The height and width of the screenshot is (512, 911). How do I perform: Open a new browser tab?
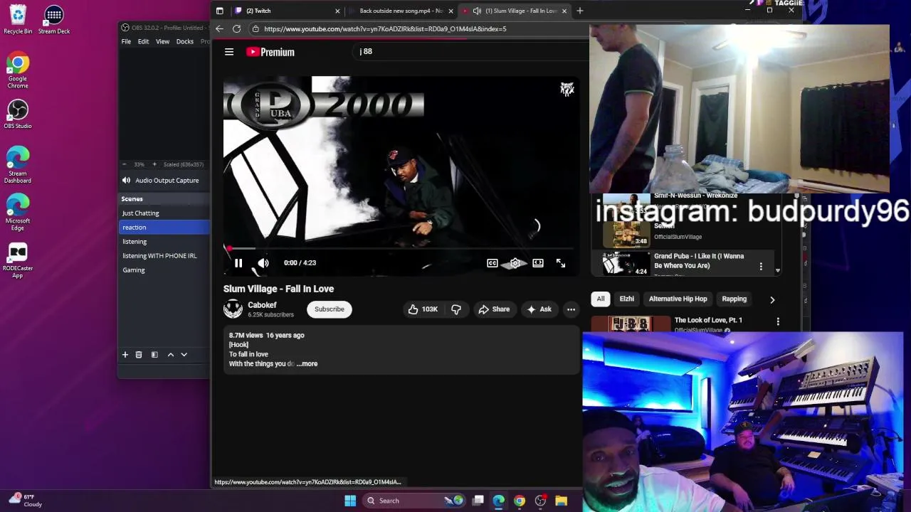(580, 11)
